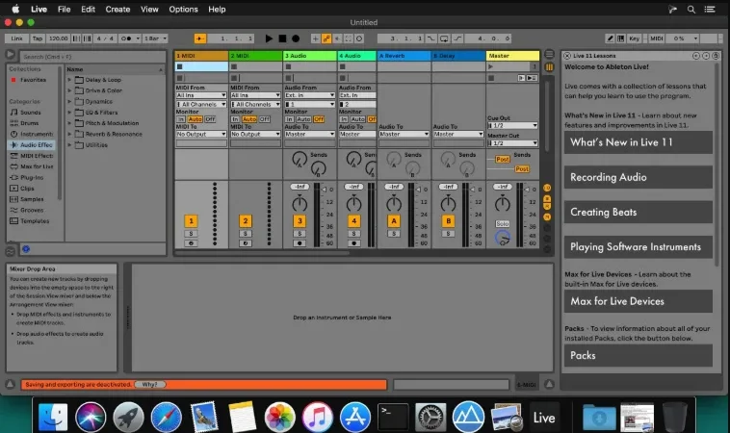This screenshot has width=730, height=433.
Task: Click the Stop transport button
Action: point(282,38)
